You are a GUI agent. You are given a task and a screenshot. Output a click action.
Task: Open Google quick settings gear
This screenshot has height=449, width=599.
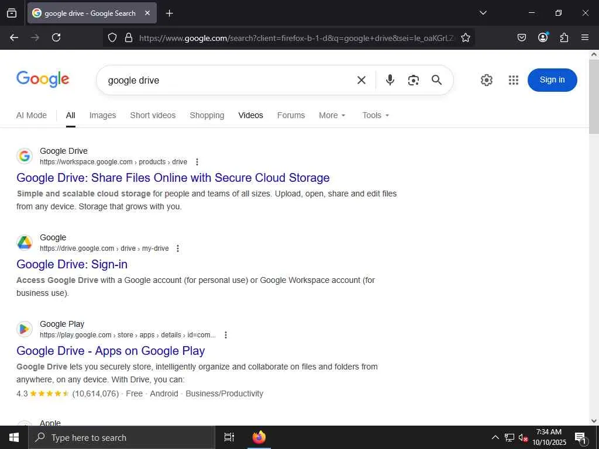pos(486,80)
